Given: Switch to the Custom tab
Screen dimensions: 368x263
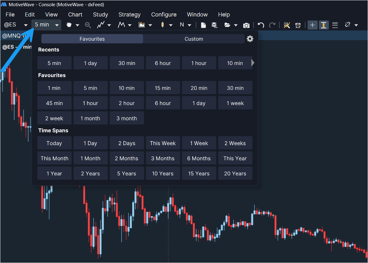Looking at the screenshot, I should [194, 39].
